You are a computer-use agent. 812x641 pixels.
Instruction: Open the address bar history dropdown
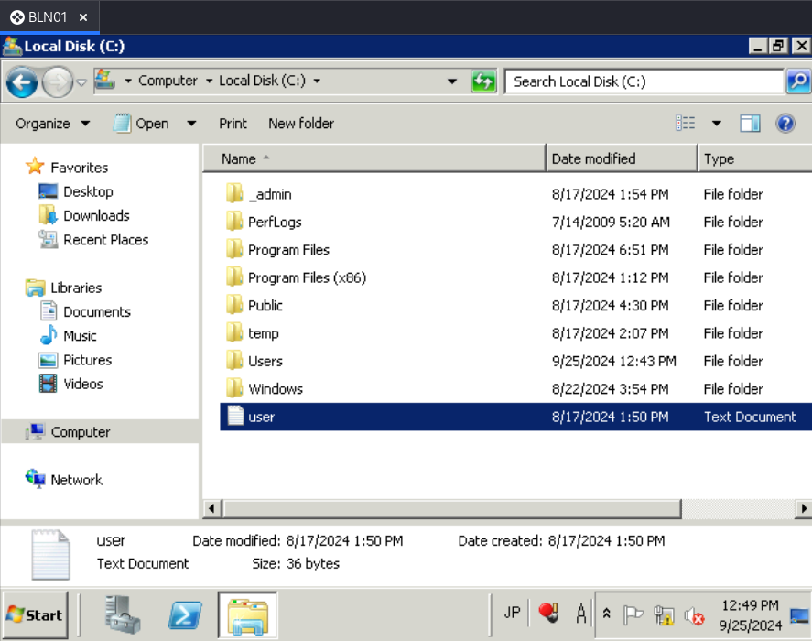452,81
